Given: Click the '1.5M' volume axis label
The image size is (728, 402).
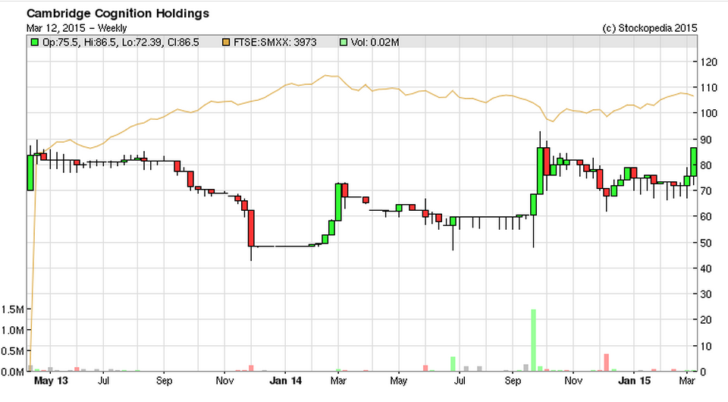Looking at the screenshot, I should 13,309.
